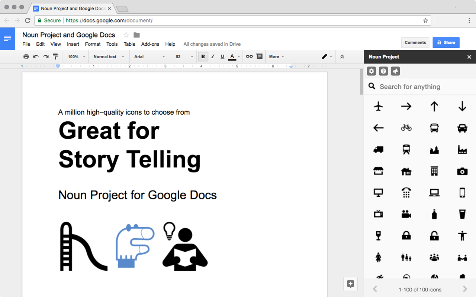Select the right arrow icon in sidebar
Image resolution: width=476 pixels, height=297 pixels.
406,107
